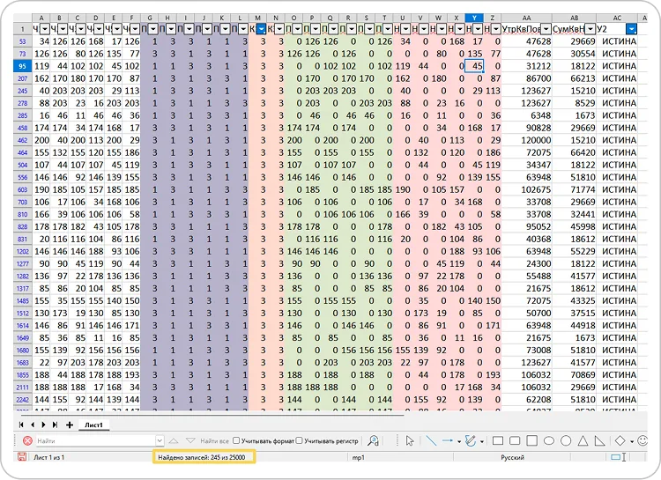
Task: Open the СумКвН filter dropdown in AB
Action: pos(590,29)
